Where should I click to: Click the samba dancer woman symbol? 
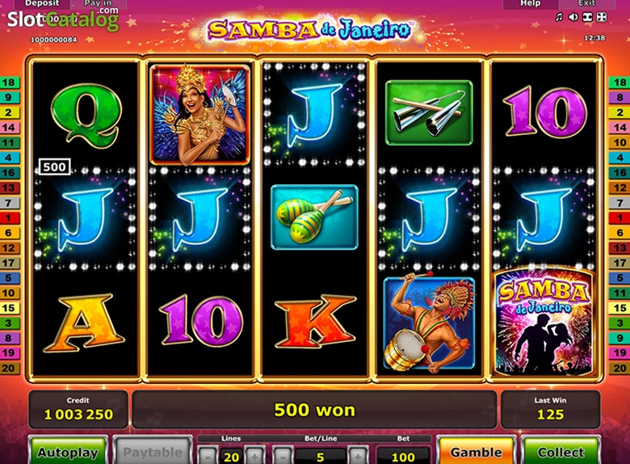coord(199,115)
